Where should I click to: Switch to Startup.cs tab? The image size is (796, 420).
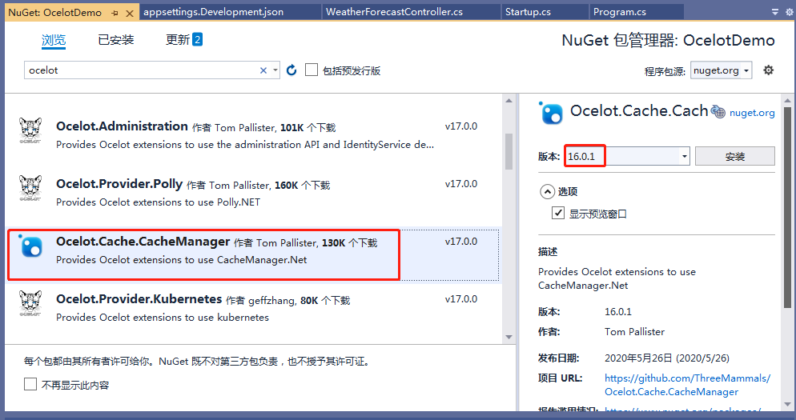point(528,12)
